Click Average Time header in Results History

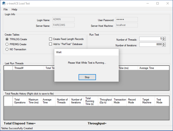click(x=48, y=101)
